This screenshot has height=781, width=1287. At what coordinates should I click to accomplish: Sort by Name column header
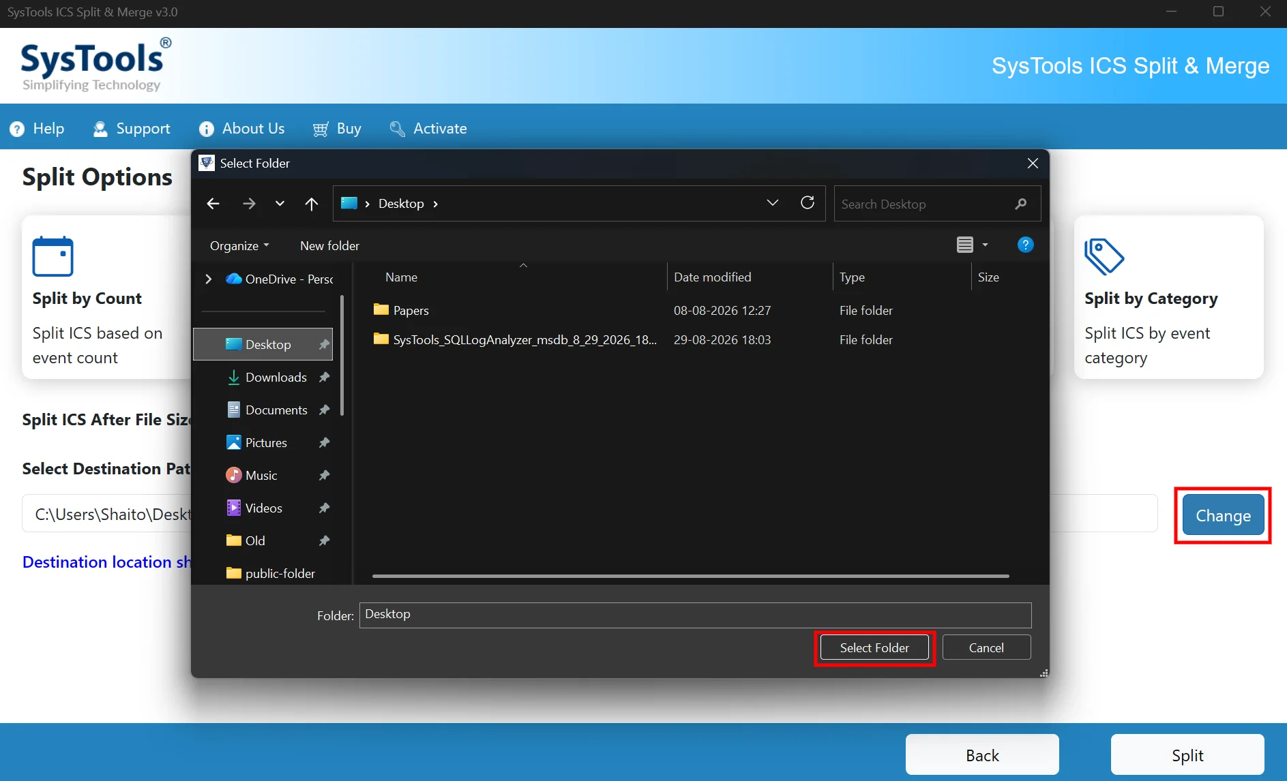click(401, 277)
